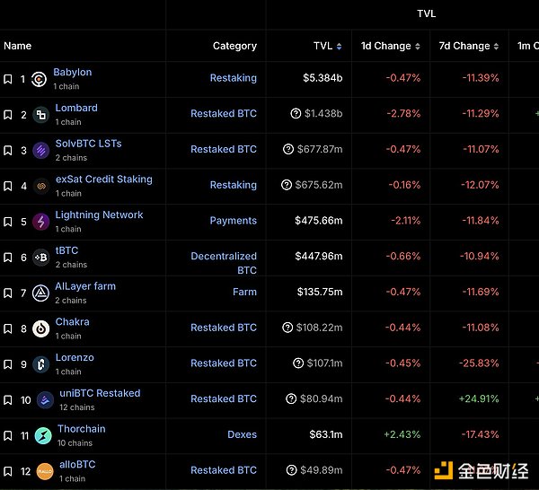Open the exSat Credit Staking link
The height and width of the screenshot is (490, 539).
click(103, 179)
